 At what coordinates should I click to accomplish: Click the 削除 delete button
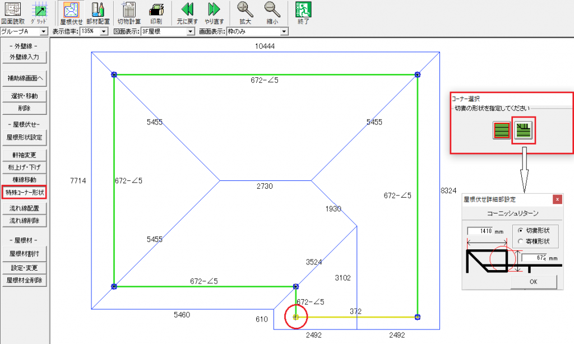point(24,108)
